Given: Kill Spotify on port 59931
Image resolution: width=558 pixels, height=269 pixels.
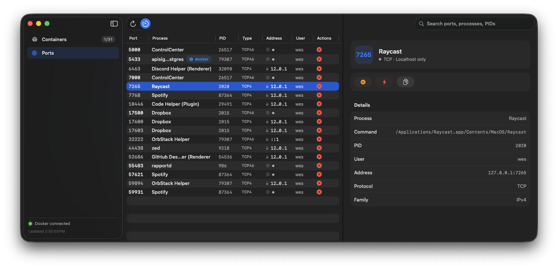Looking at the screenshot, I should pos(319,192).
